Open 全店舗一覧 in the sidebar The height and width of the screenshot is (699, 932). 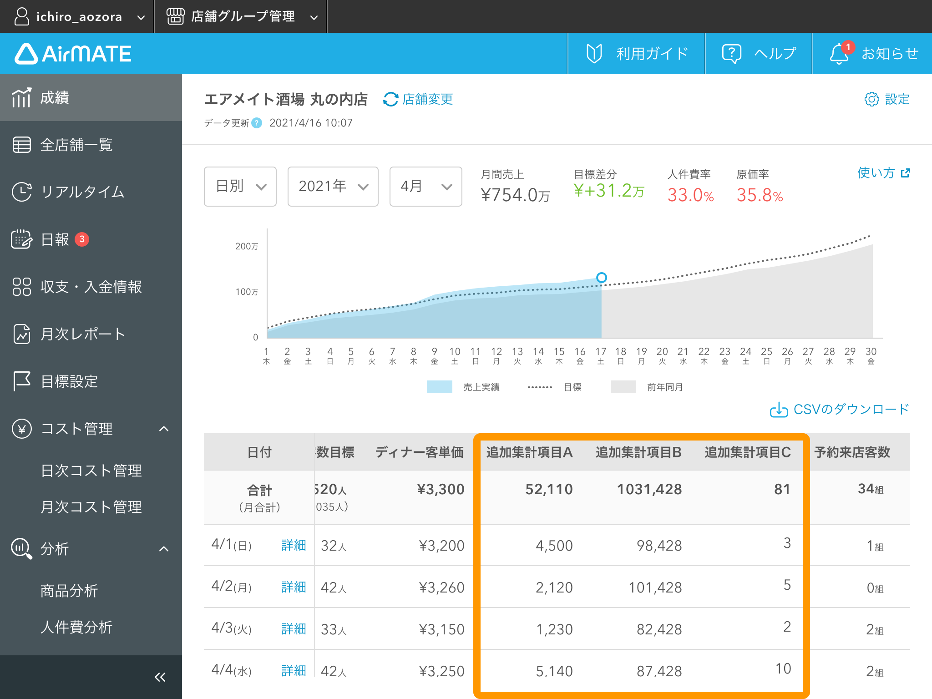coord(91,145)
